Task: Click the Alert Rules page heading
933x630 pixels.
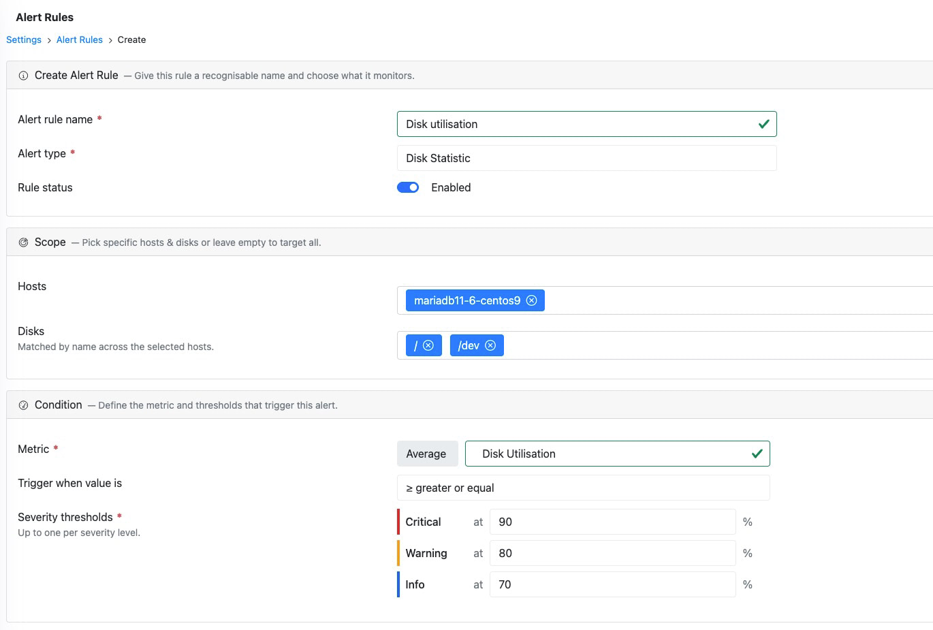Action: [45, 17]
